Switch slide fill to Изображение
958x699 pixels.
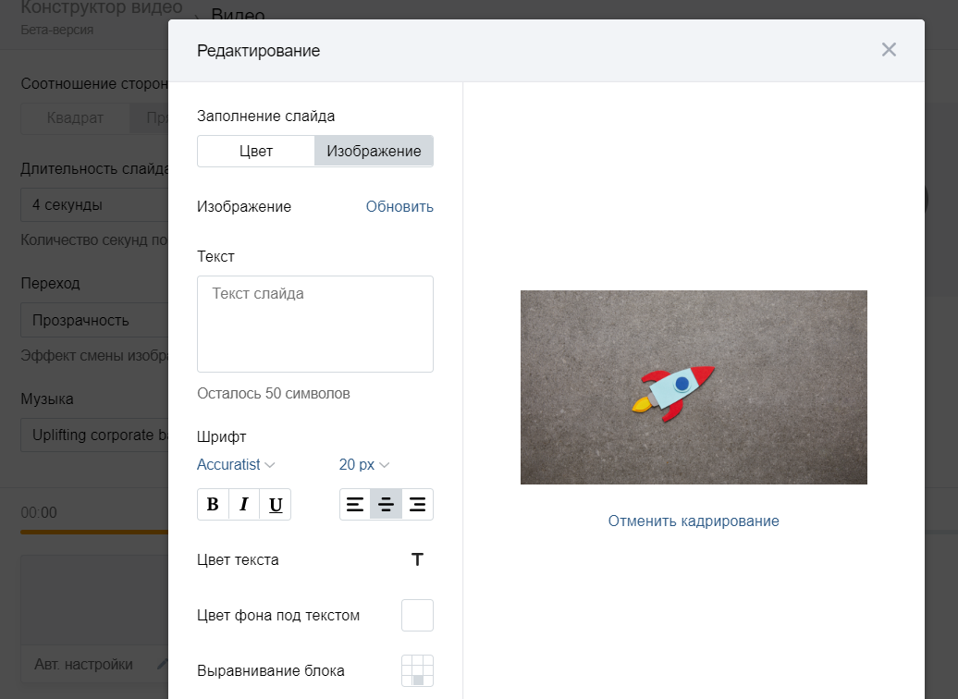pyautogui.click(x=374, y=152)
